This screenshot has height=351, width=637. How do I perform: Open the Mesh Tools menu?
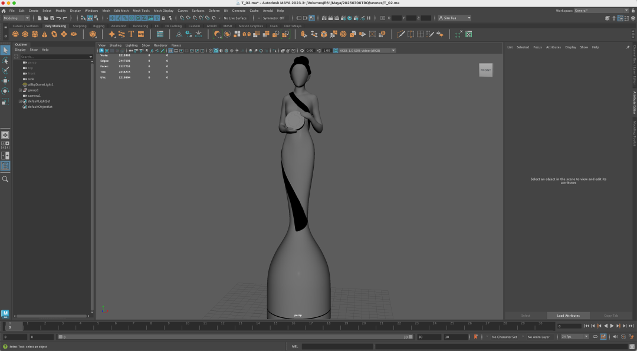tap(141, 11)
